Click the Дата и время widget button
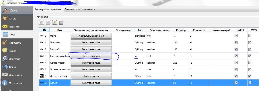Image resolution: width=259 pixels, height=91 pixels. [91, 76]
